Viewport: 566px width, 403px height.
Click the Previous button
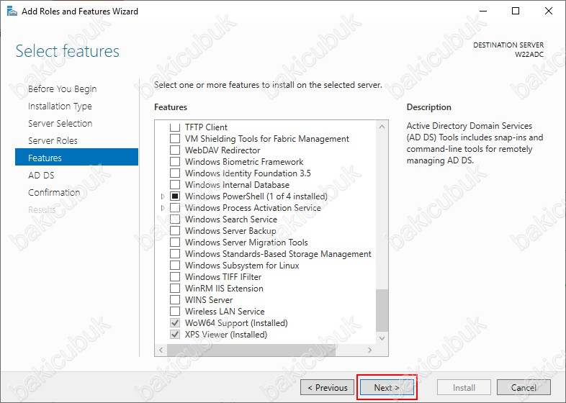(327, 387)
